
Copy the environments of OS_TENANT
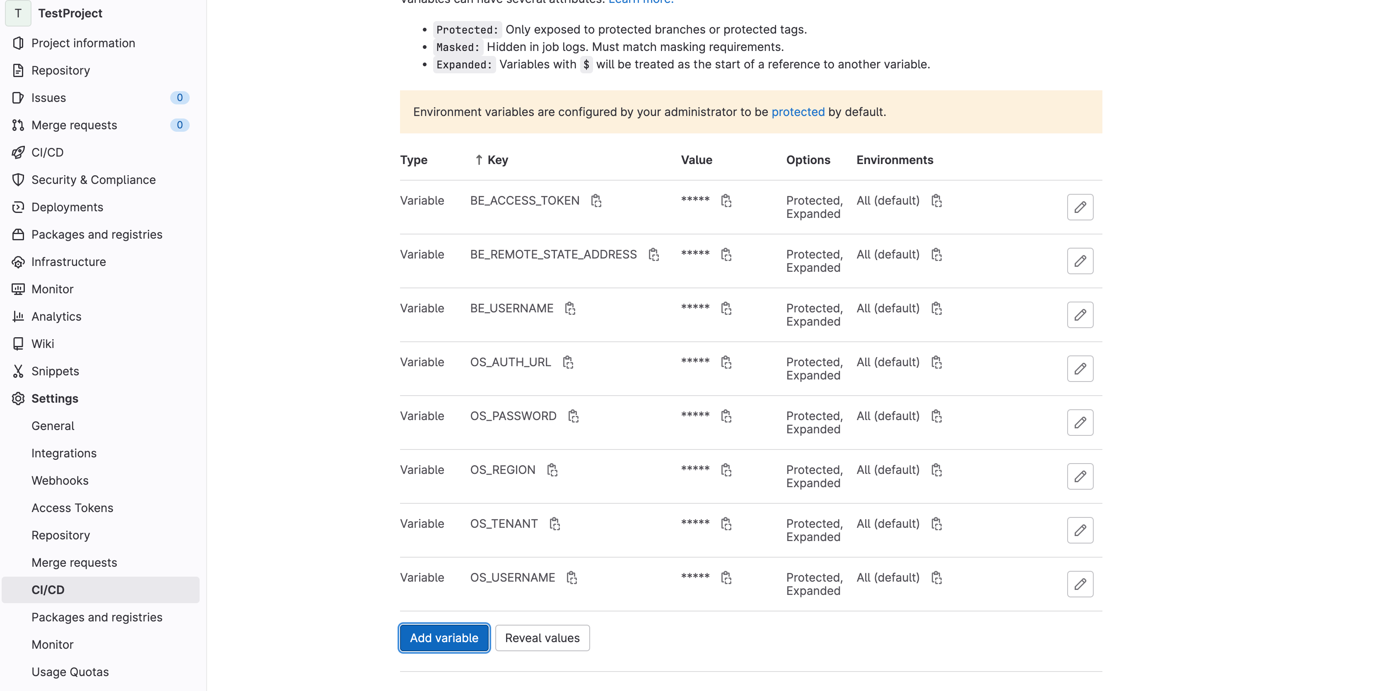click(936, 523)
